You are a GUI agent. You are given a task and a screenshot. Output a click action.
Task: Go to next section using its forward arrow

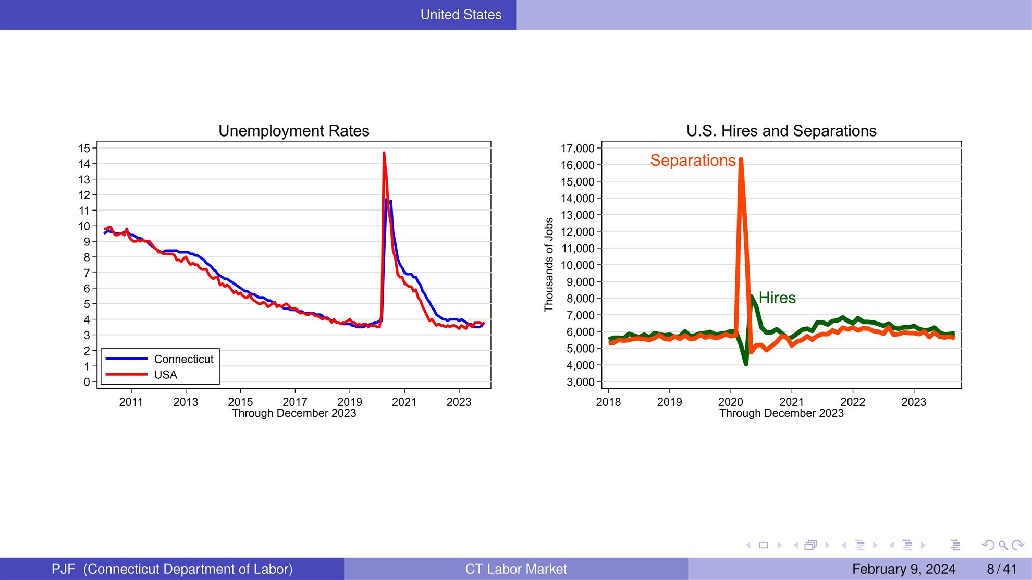tap(923, 545)
